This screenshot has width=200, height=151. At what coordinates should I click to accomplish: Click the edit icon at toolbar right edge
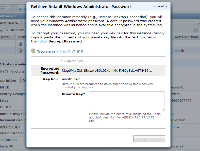click(198, 23)
